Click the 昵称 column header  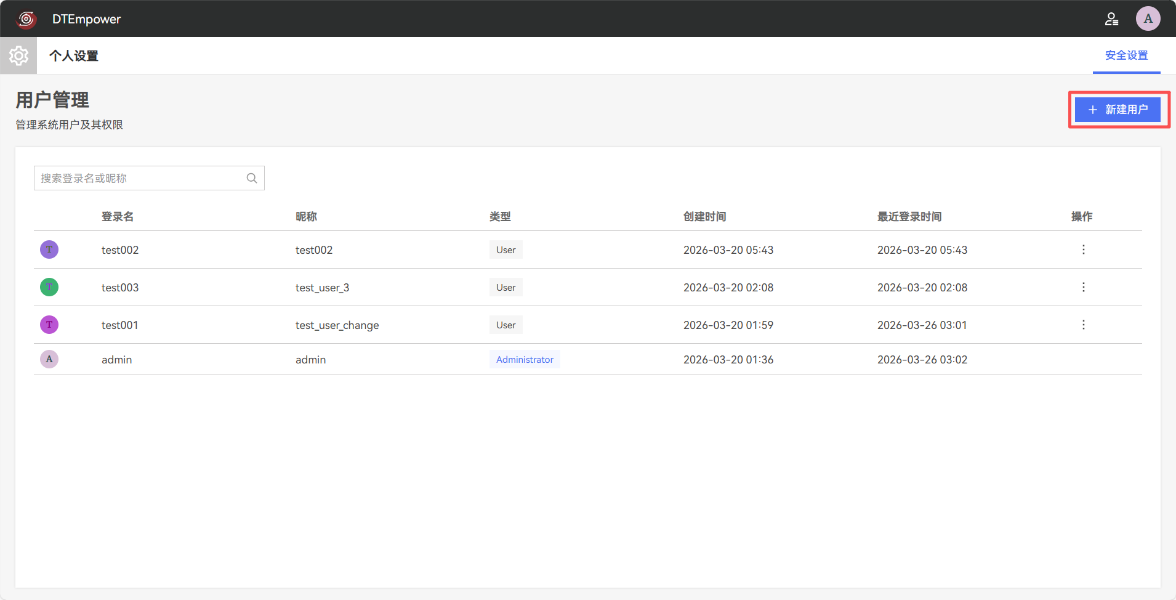tap(306, 216)
